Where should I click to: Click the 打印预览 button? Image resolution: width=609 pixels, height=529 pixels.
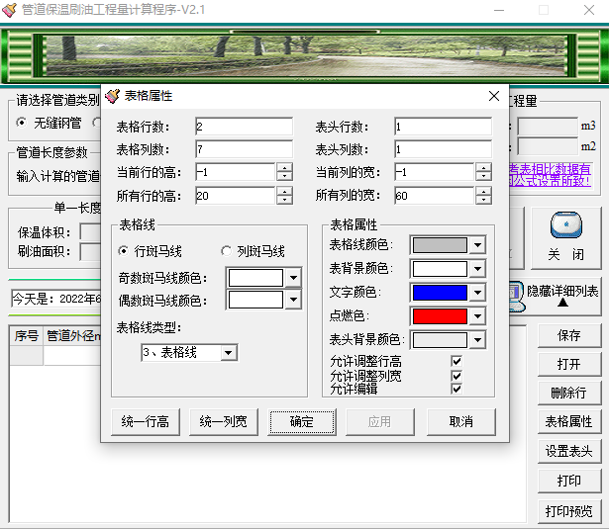(569, 511)
